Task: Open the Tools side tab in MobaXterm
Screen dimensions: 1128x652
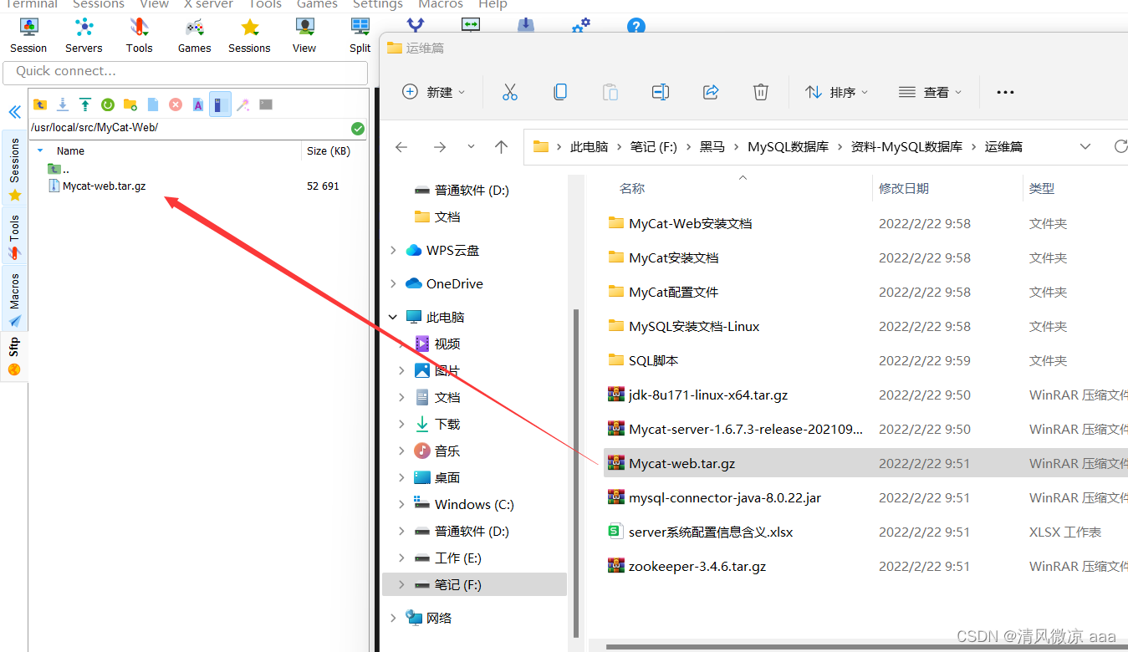Action: point(14,236)
